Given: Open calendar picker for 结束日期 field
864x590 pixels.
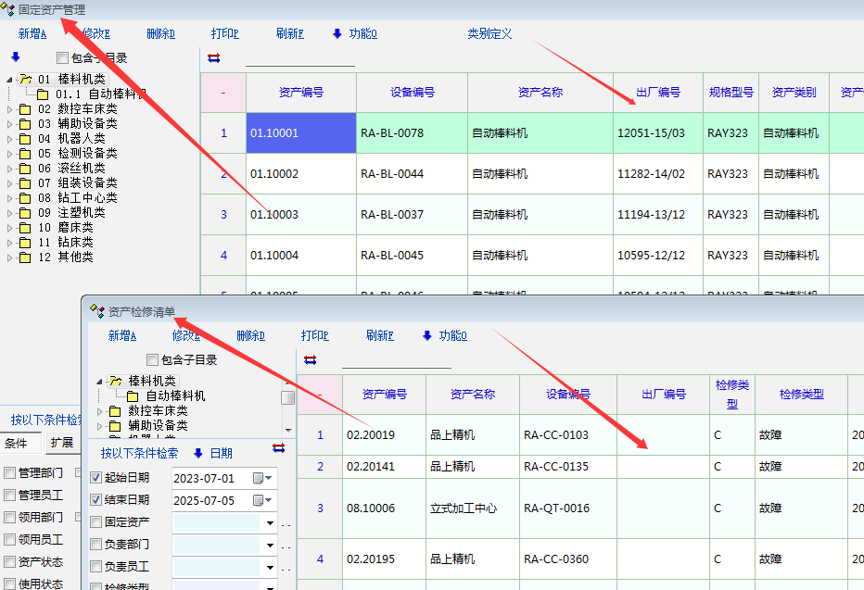Looking at the screenshot, I should [269, 500].
